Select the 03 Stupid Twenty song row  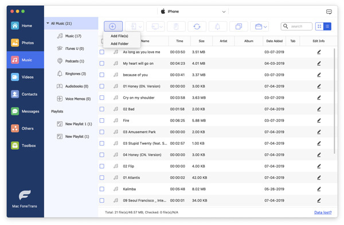tap(216, 143)
